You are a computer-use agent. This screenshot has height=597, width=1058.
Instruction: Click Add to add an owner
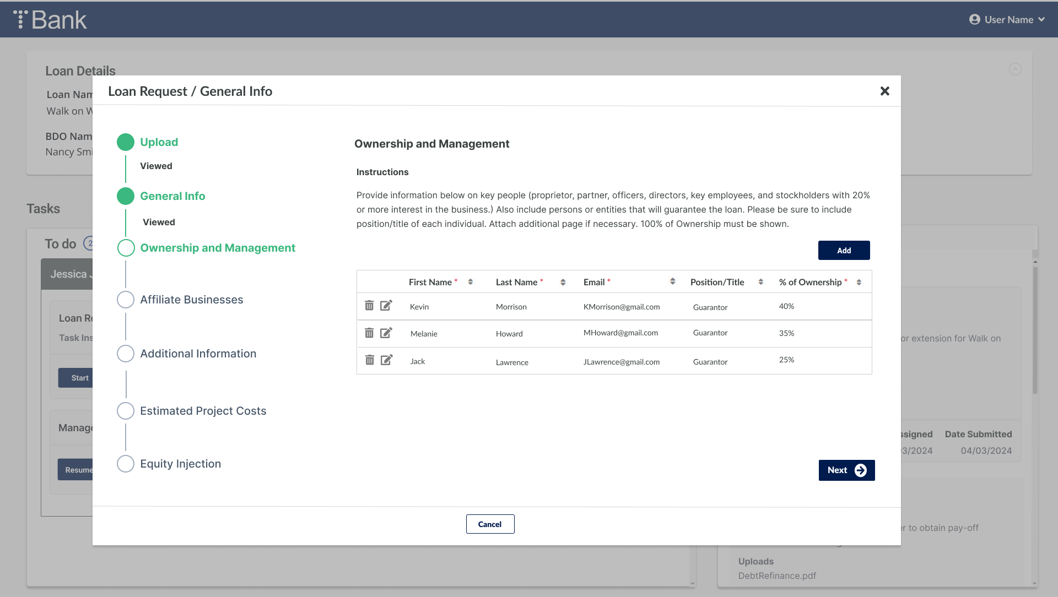point(844,250)
